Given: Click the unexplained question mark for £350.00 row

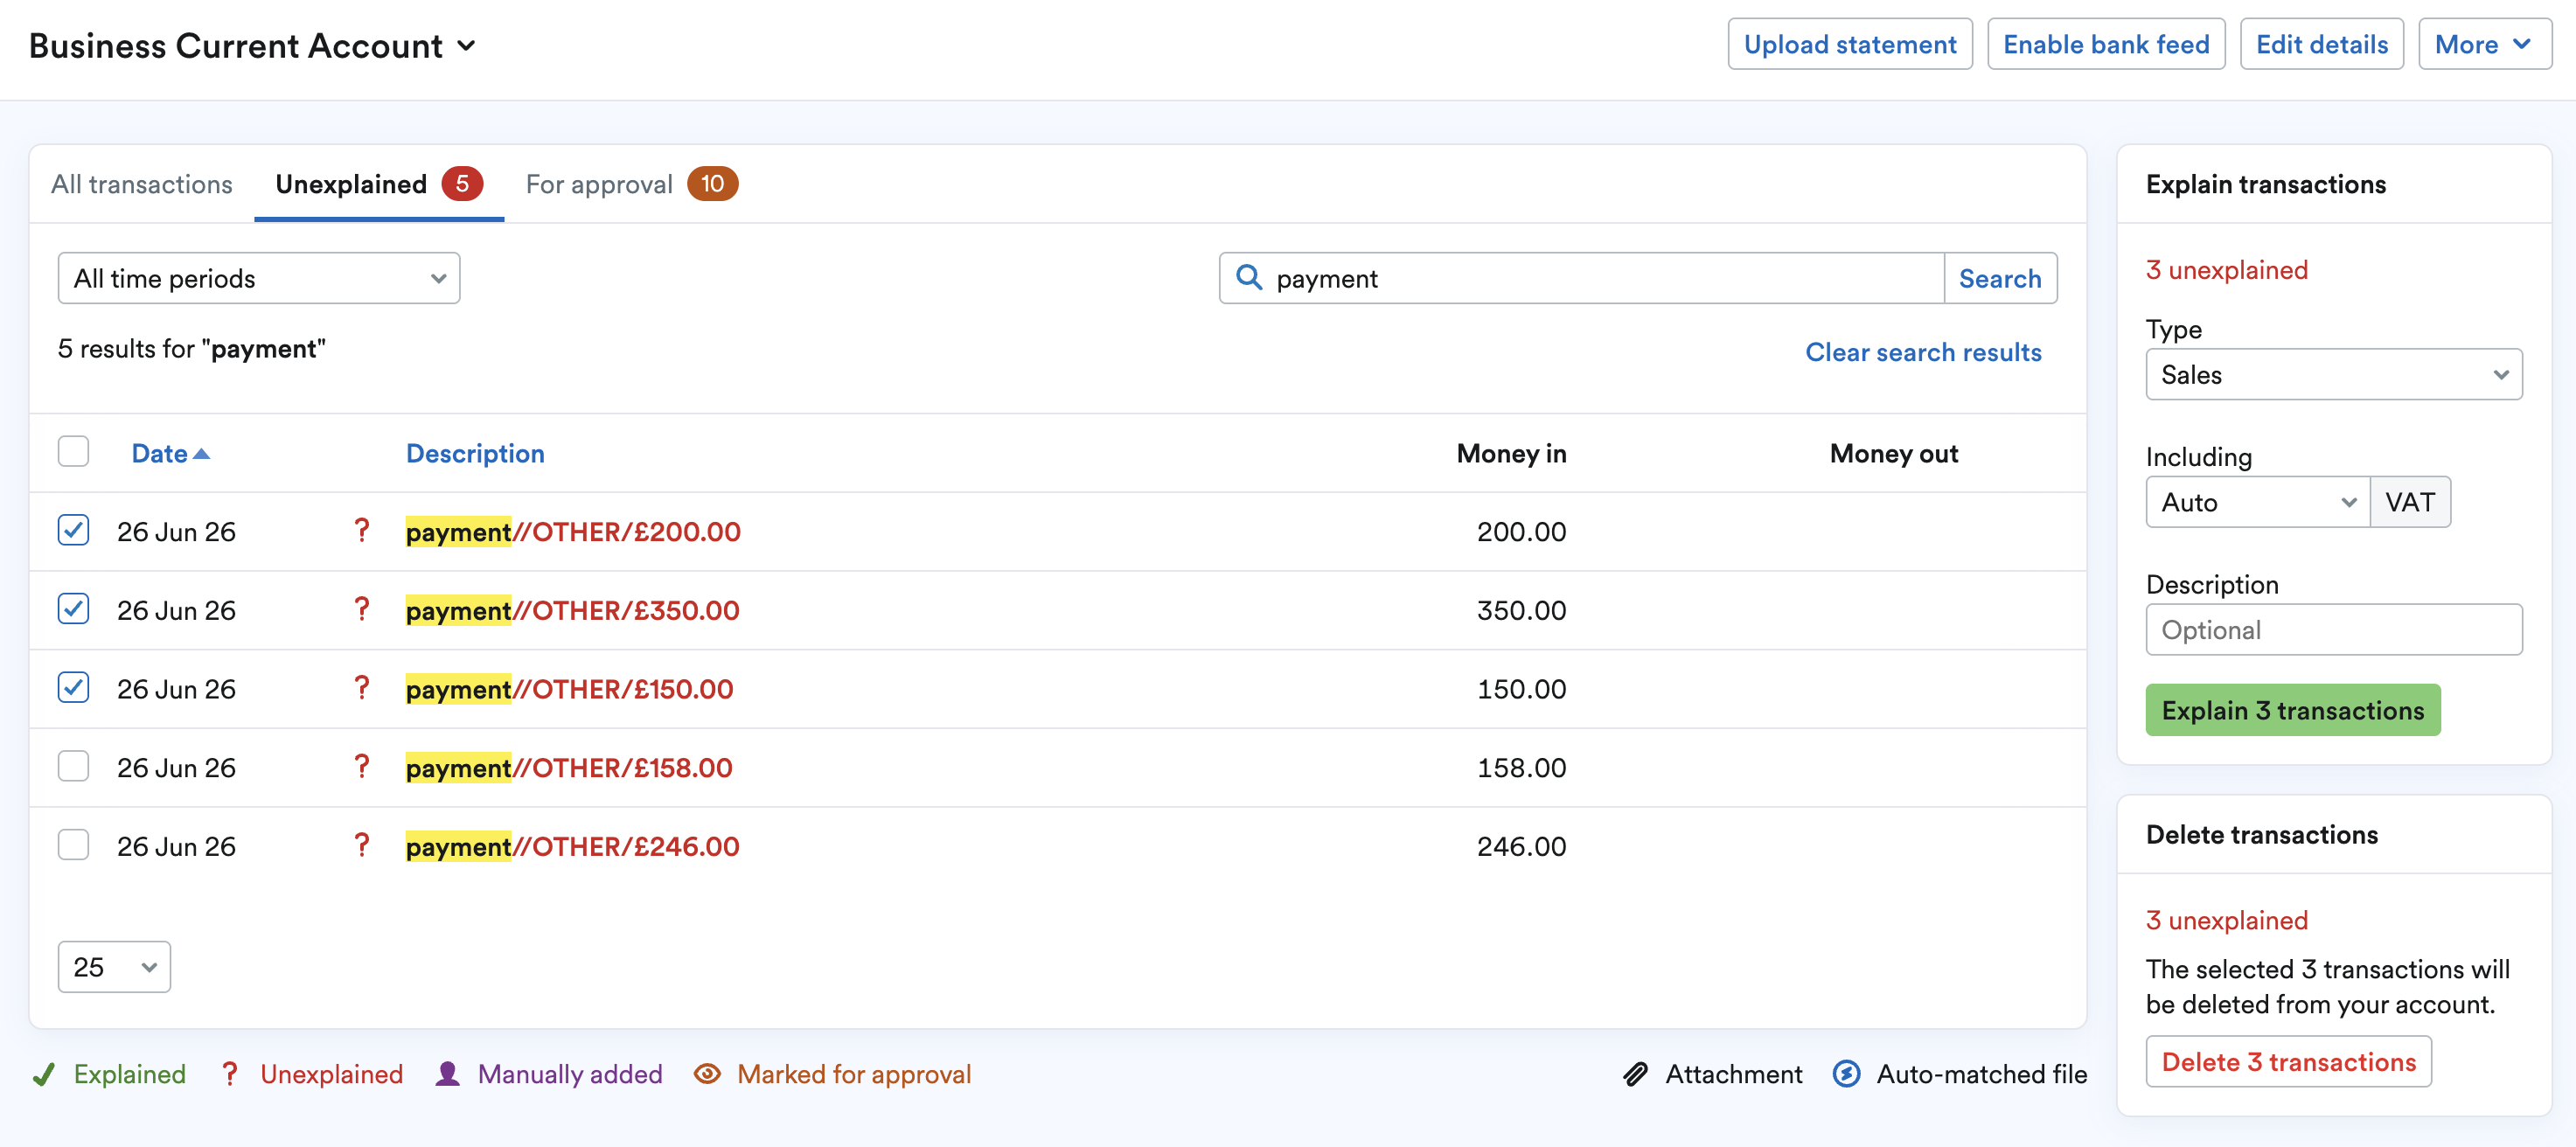Looking at the screenshot, I should click(x=362, y=609).
